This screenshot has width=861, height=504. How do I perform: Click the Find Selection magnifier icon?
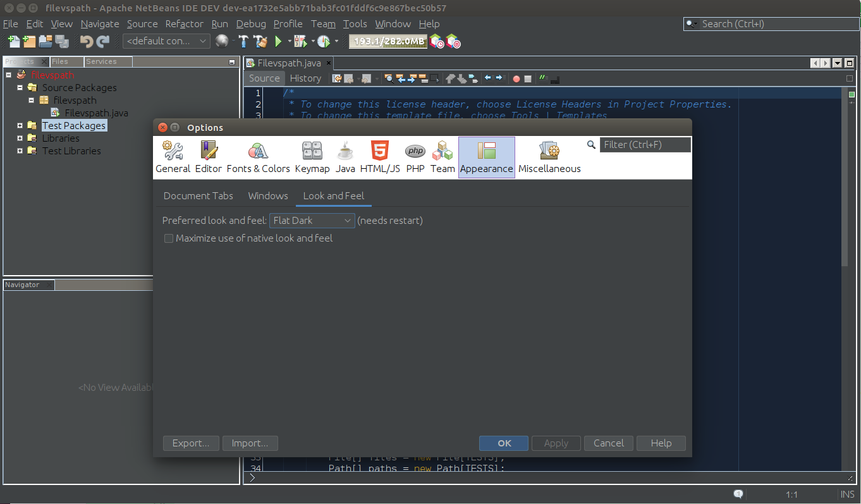click(389, 78)
